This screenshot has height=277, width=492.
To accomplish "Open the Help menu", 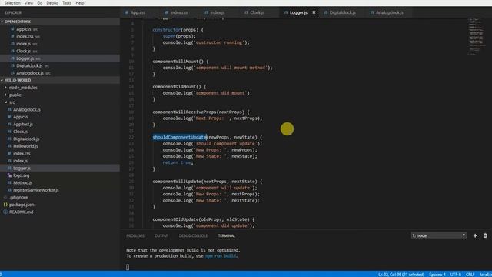I will tap(80, 3).
